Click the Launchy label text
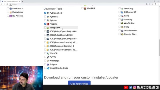160x90 pixels. click(x=128, y=19)
